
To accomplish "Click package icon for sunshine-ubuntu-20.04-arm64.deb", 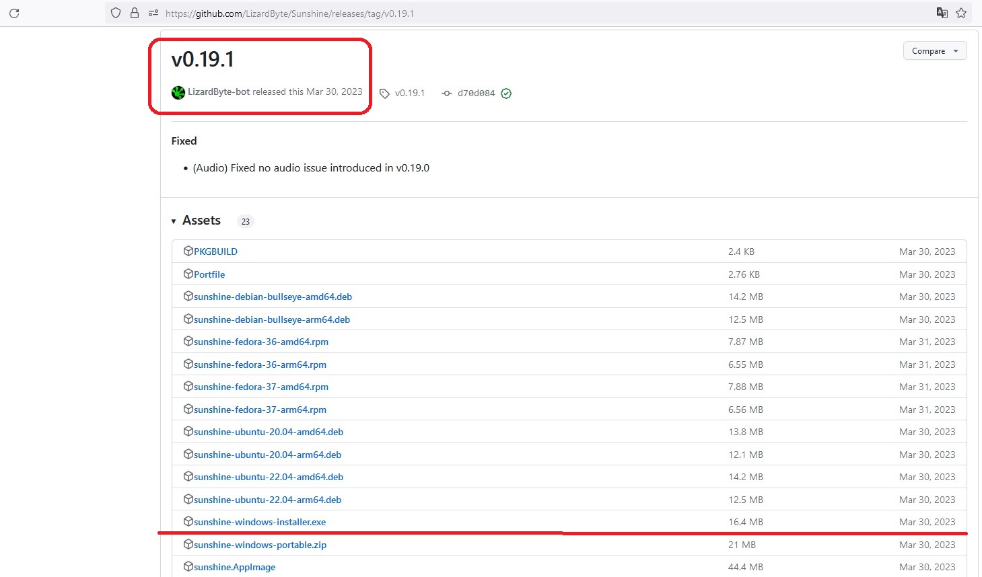I will click(188, 454).
